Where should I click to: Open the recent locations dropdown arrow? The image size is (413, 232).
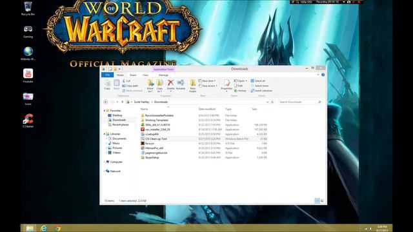pos(117,102)
